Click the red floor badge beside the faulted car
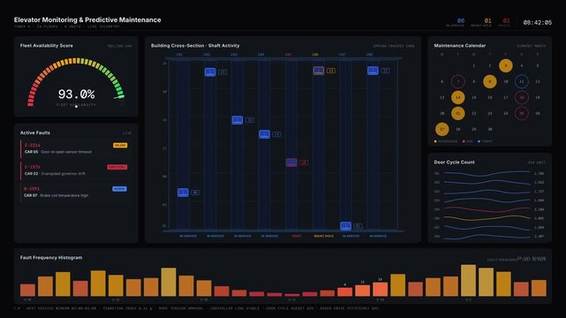Image resolution: width=566 pixels, height=318 pixels. [304, 163]
